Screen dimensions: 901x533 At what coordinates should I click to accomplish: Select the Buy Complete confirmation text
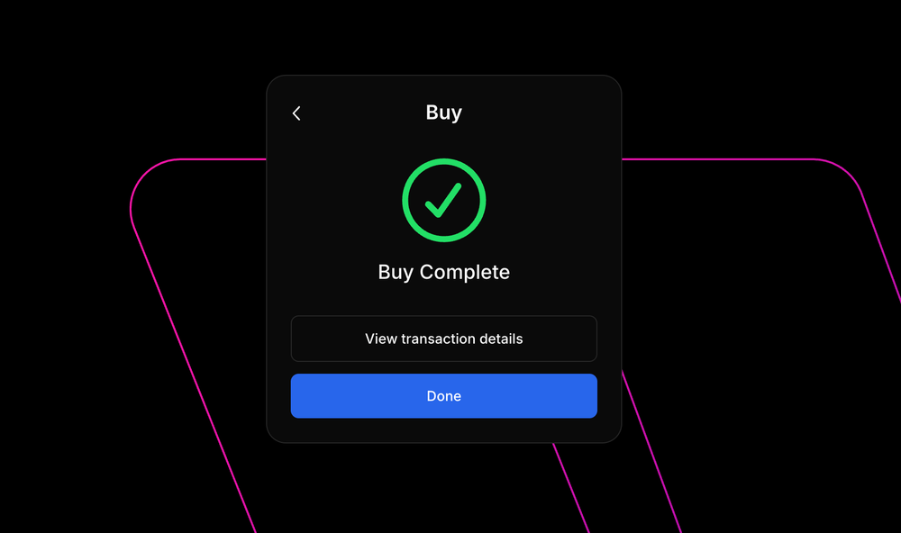443,272
